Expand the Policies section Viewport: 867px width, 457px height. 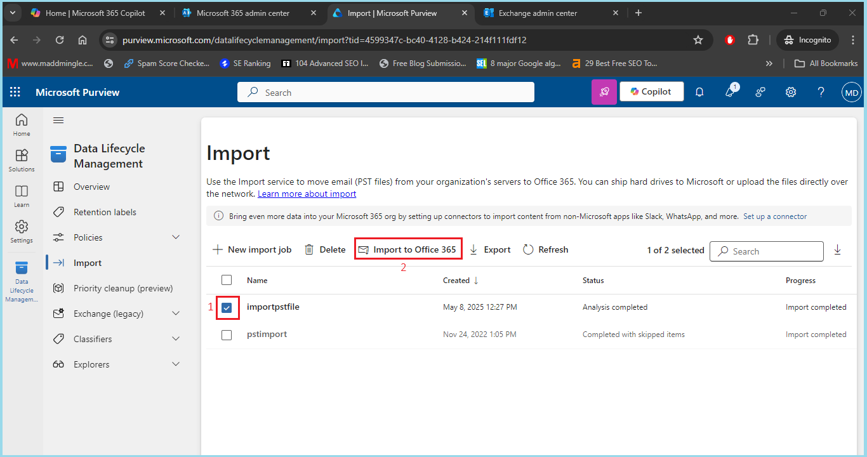pyautogui.click(x=176, y=237)
